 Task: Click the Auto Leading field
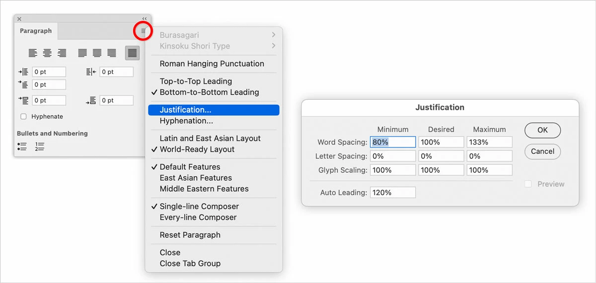click(392, 193)
